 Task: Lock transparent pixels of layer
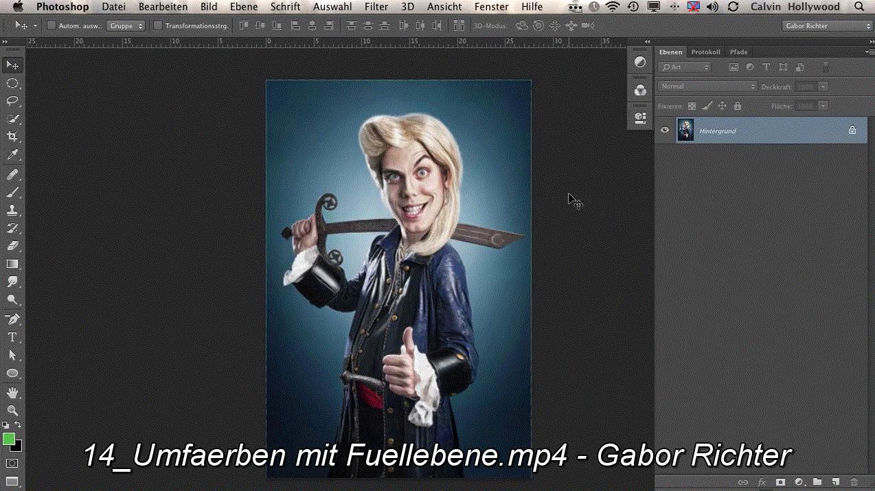[x=692, y=106]
